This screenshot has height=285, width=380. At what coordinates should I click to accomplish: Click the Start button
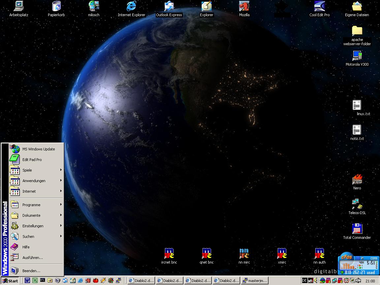click(10, 281)
